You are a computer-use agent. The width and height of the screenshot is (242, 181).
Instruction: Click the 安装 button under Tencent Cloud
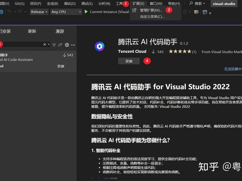[129, 61]
